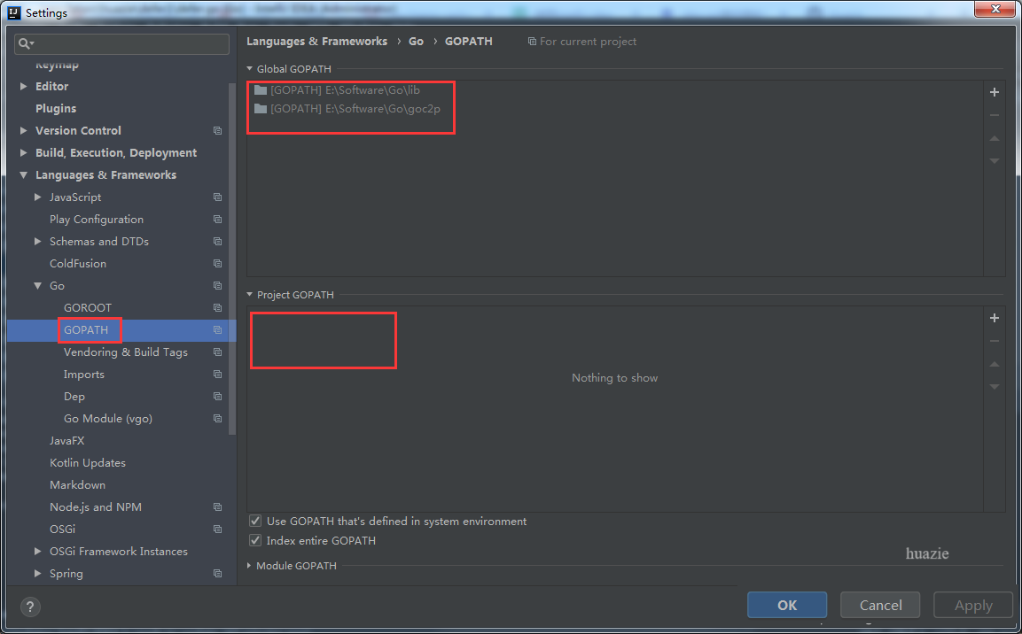Expand the Module GOPATH section

pyautogui.click(x=250, y=566)
